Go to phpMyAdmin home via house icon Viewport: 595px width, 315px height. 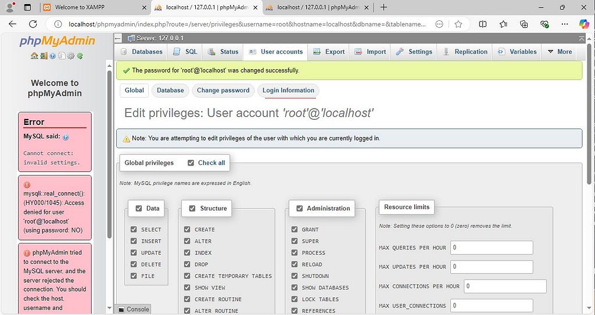pyautogui.click(x=34, y=56)
